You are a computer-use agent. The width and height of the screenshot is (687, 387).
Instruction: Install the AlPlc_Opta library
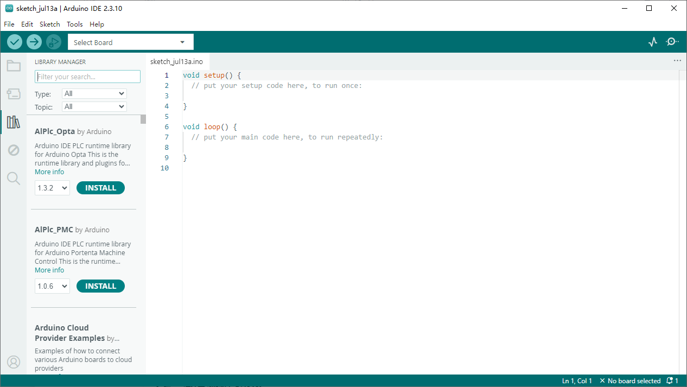click(101, 188)
